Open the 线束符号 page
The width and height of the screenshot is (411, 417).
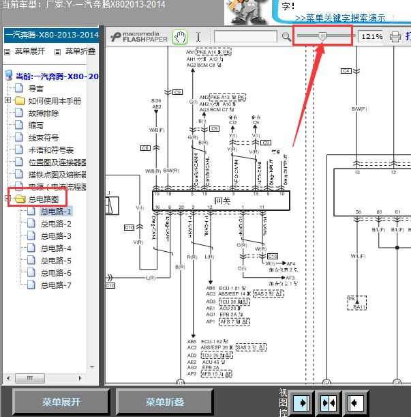coord(44,137)
